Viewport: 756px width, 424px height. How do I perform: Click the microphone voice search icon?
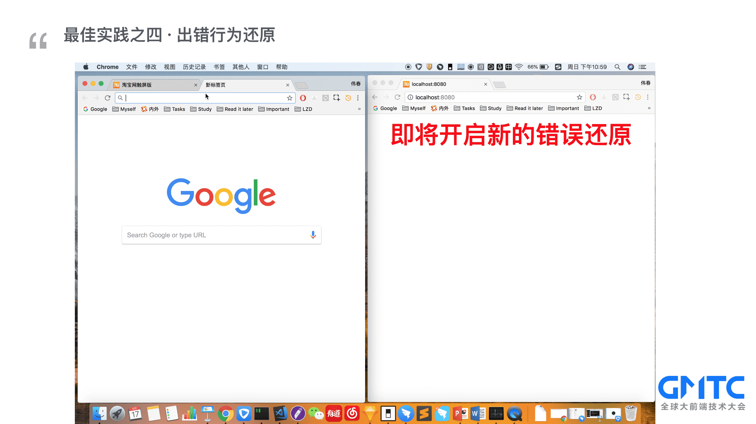[313, 235]
